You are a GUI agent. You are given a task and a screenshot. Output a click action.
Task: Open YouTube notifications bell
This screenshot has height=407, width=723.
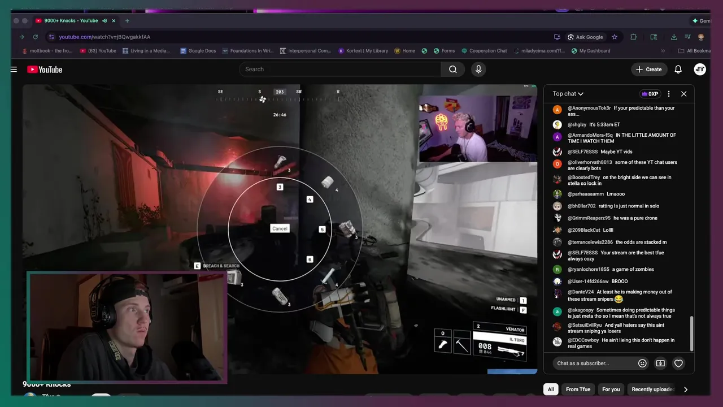tap(678, 70)
